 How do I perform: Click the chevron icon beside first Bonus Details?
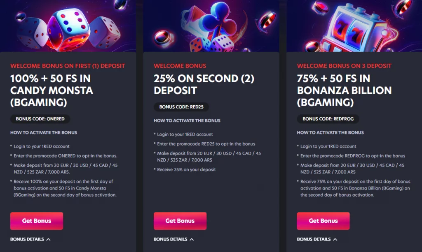pyautogui.click(x=49, y=239)
